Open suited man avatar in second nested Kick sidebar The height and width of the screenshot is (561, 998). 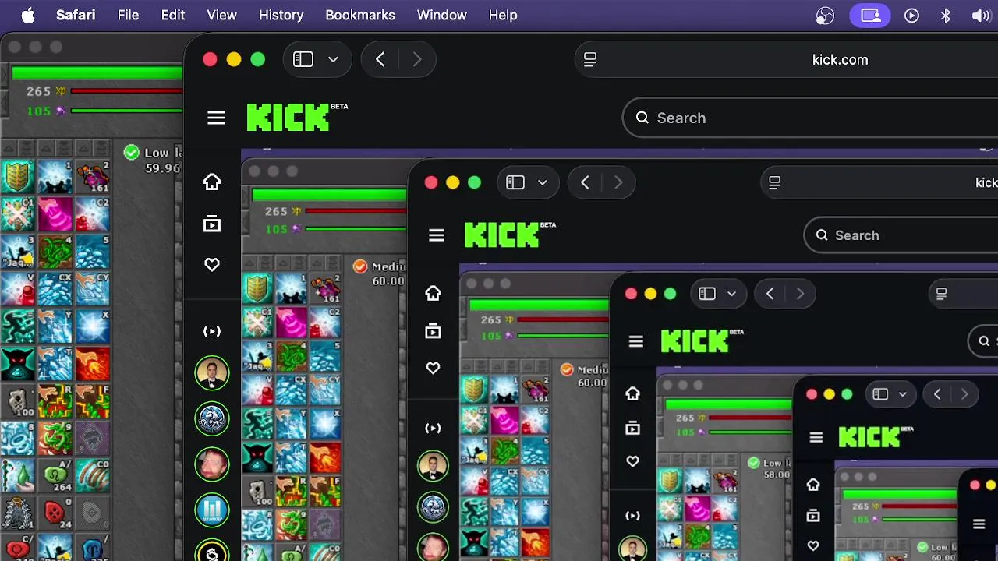point(433,466)
